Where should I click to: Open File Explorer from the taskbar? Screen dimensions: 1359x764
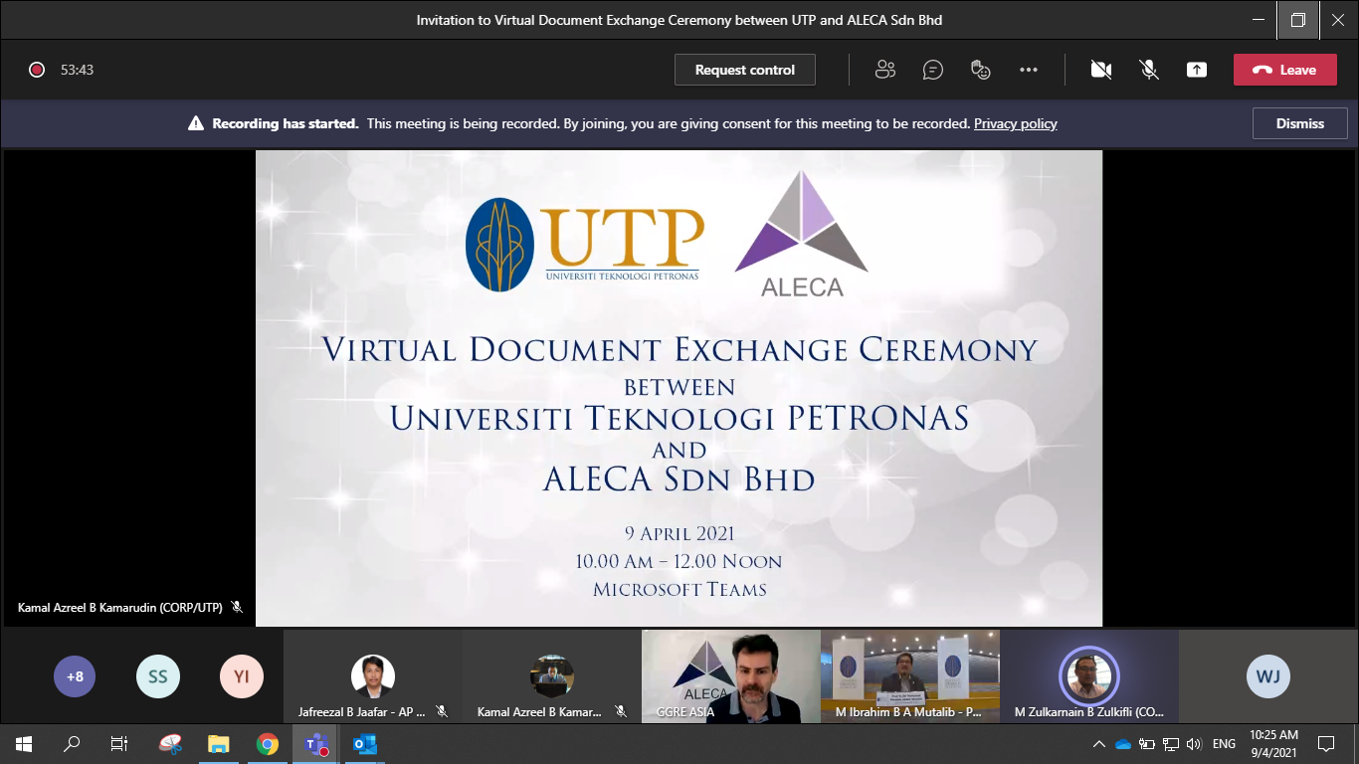219,744
